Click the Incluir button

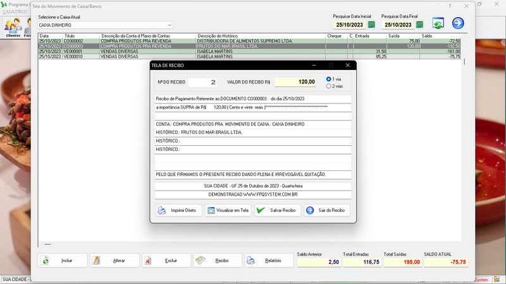pyautogui.click(x=63, y=261)
